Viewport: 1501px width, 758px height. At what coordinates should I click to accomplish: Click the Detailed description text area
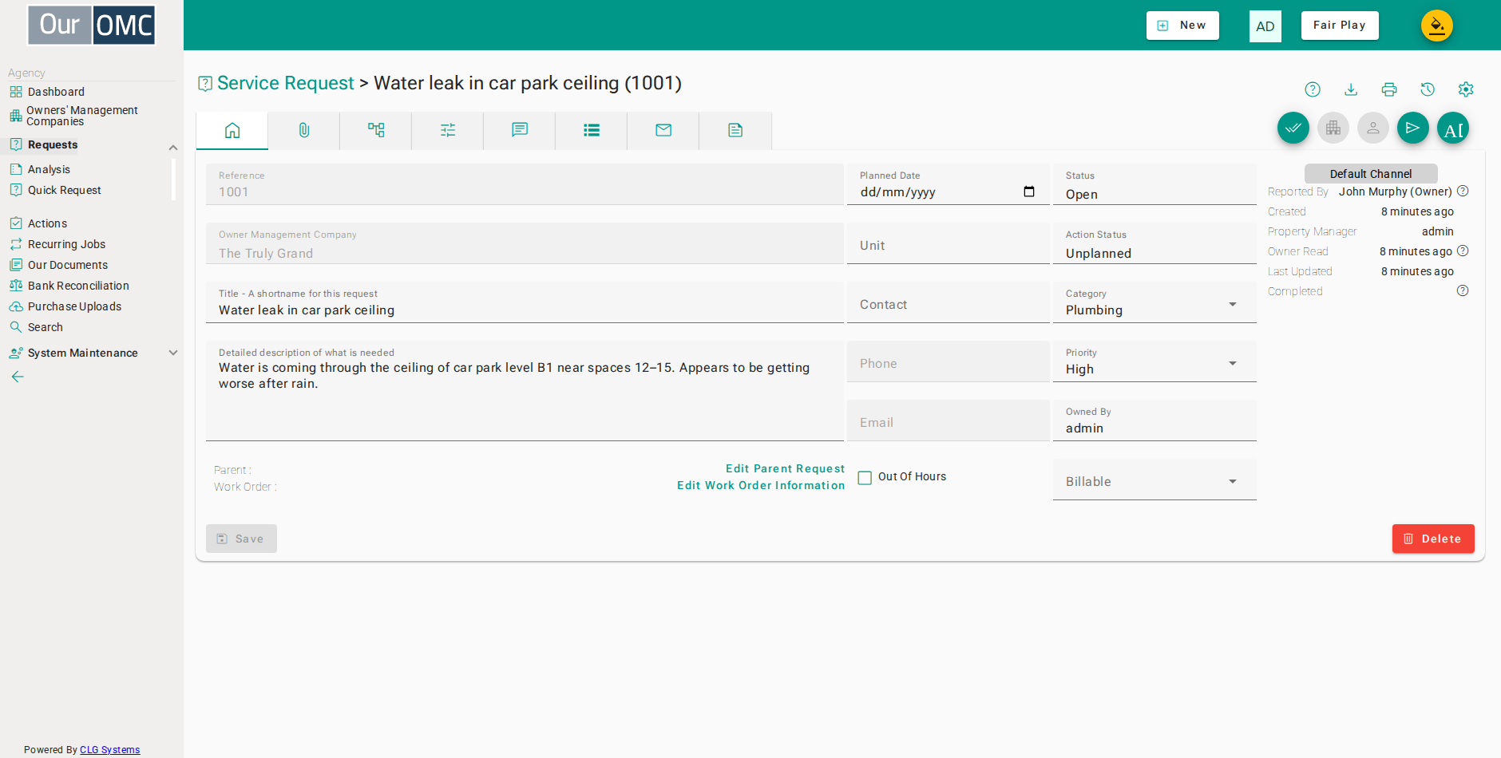point(525,391)
